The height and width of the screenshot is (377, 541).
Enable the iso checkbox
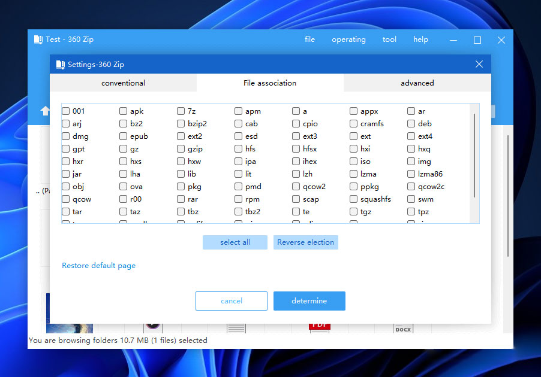click(353, 161)
